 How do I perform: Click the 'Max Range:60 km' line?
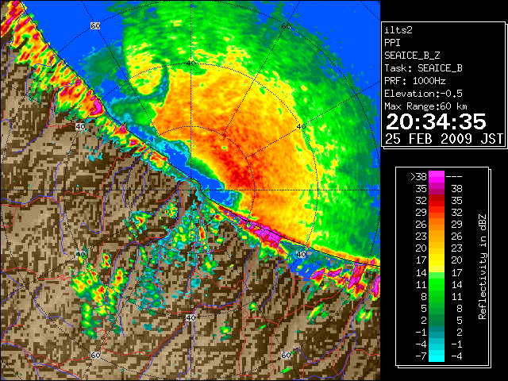(x=426, y=106)
